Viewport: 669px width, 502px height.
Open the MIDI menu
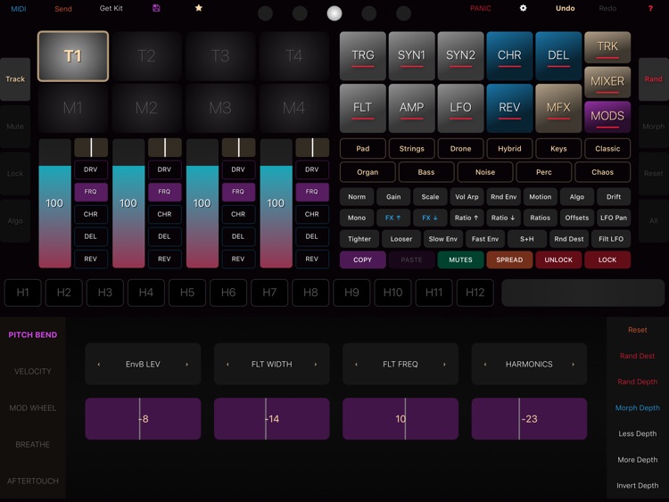point(19,9)
